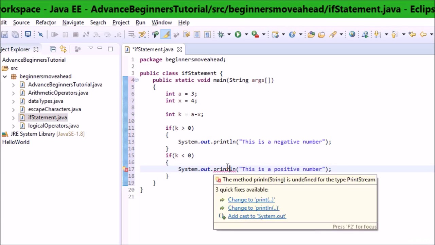Click the Back navigation arrow icon
Screen dimensions: 435x245
[x=423, y=34]
